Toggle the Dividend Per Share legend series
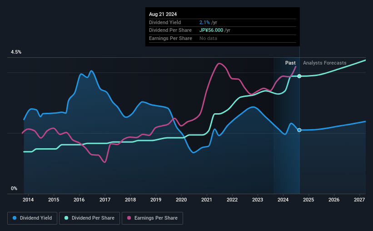The height and width of the screenshot is (231, 373). [90, 218]
